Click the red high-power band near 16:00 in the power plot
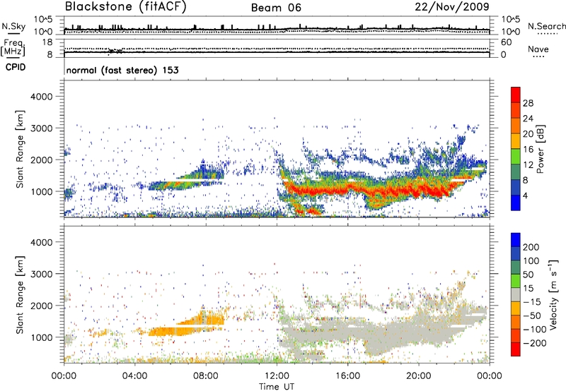566x391 pixels. (x=347, y=189)
